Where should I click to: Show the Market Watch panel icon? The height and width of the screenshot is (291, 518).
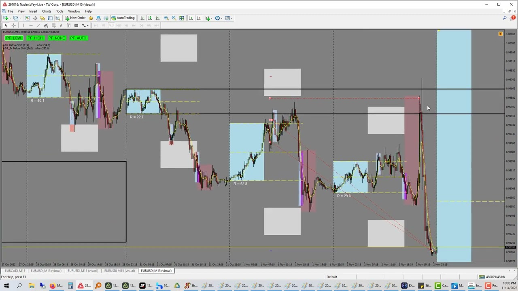pyautogui.click(x=28, y=18)
